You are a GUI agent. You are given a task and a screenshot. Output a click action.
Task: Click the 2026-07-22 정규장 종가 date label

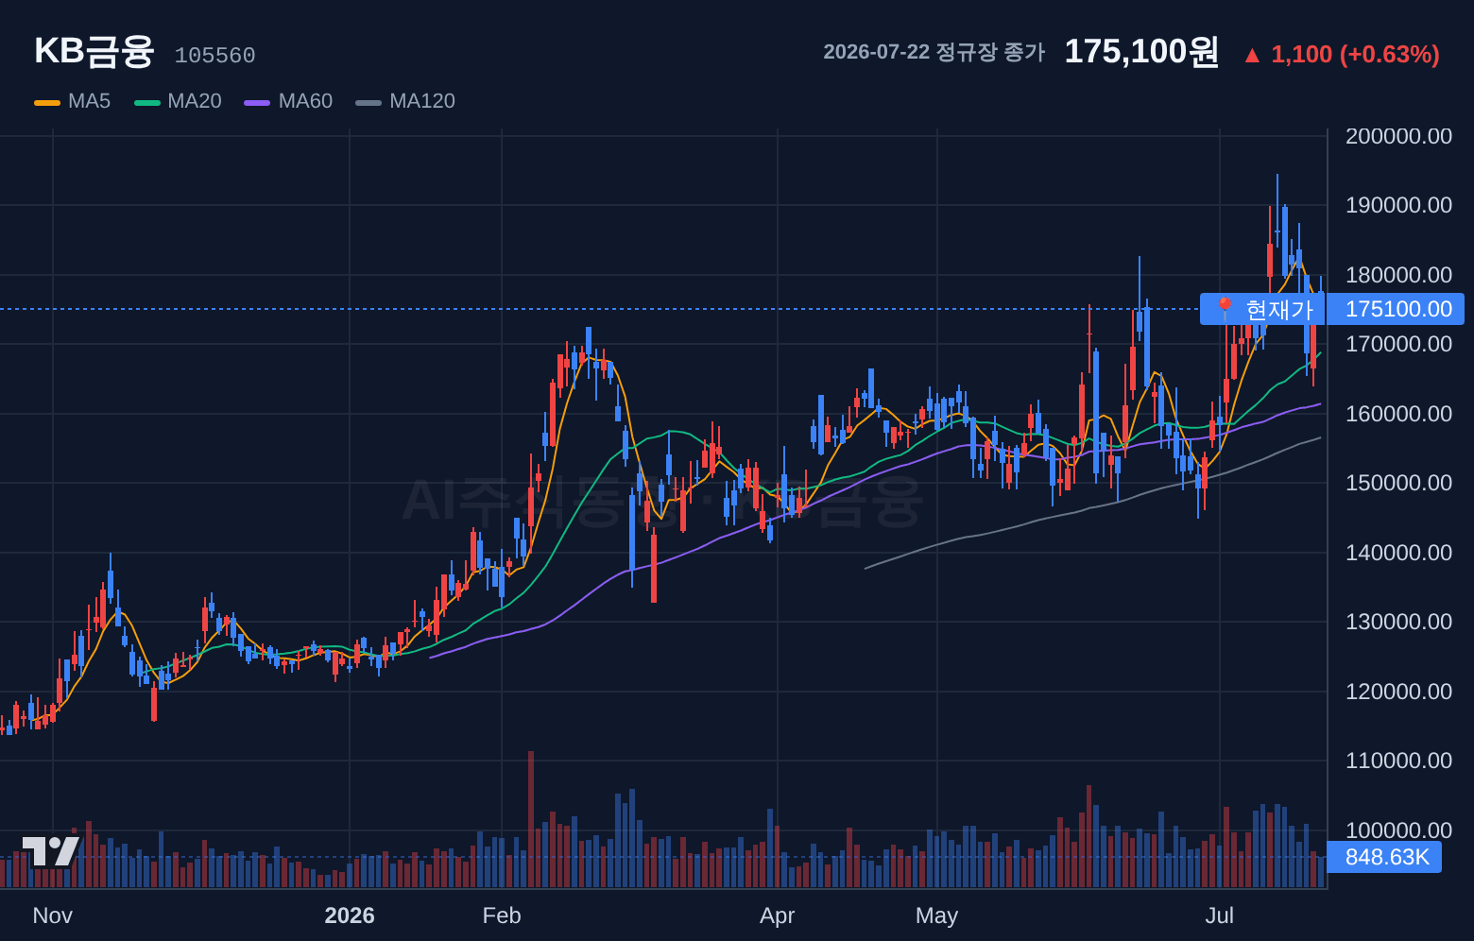[x=934, y=52]
